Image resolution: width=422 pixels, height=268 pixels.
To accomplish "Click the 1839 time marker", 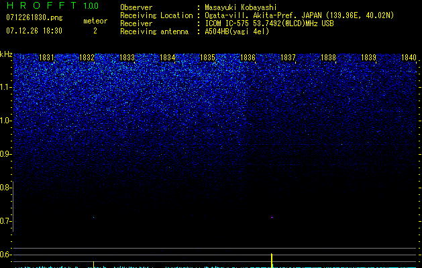I will [x=368, y=58].
